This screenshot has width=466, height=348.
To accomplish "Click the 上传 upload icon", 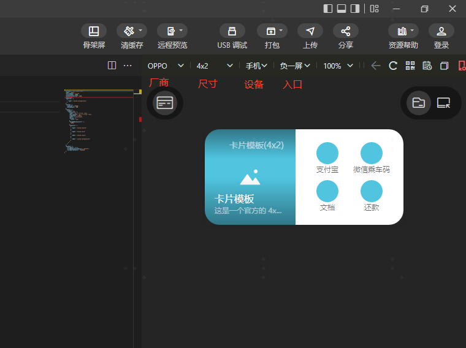I will click(310, 31).
